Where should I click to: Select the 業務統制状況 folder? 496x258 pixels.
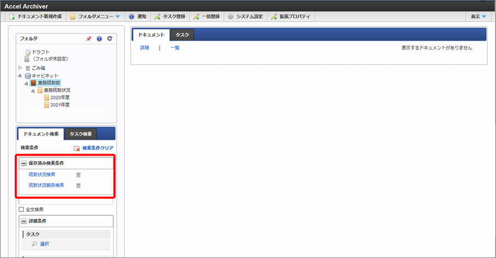54,90
